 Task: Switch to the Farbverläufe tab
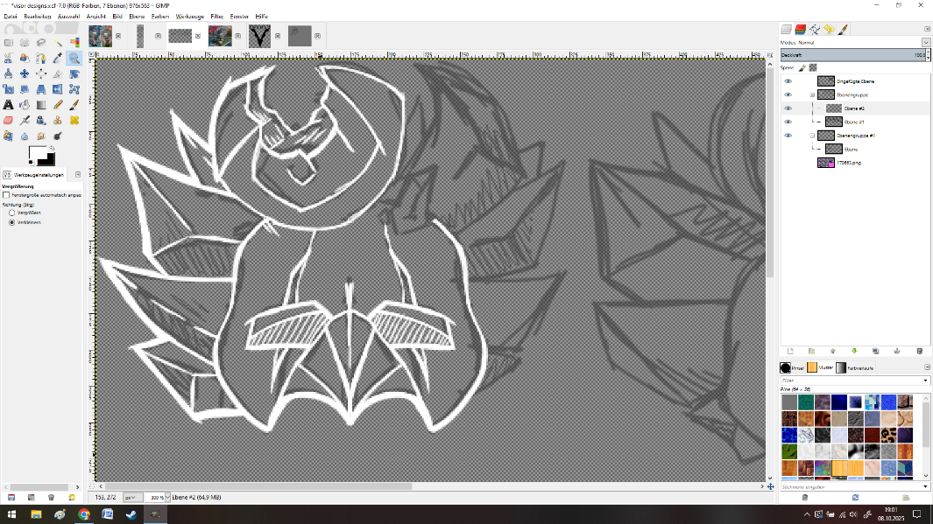click(x=857, y=368)
